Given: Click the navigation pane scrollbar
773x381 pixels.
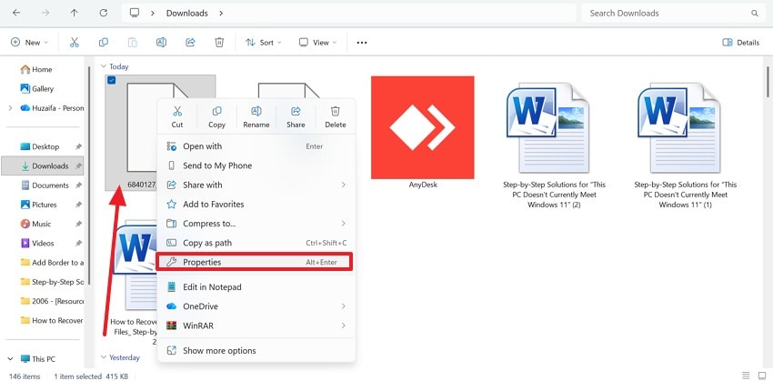Looking at the screenshot, I should [89, 175].
